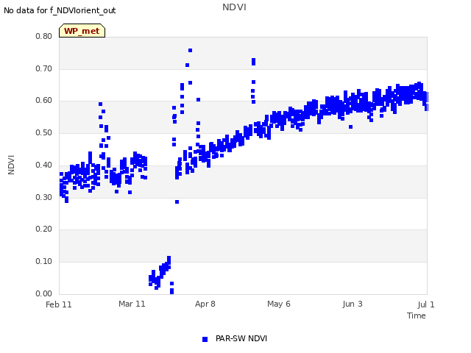Click the 0.30 y-axis tick label

[x=44, y=197]
